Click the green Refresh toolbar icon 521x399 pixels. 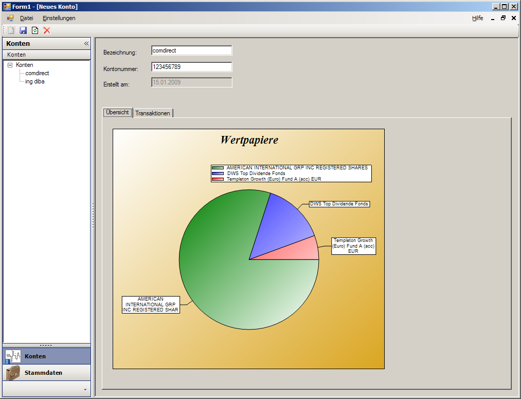[35, 30]
